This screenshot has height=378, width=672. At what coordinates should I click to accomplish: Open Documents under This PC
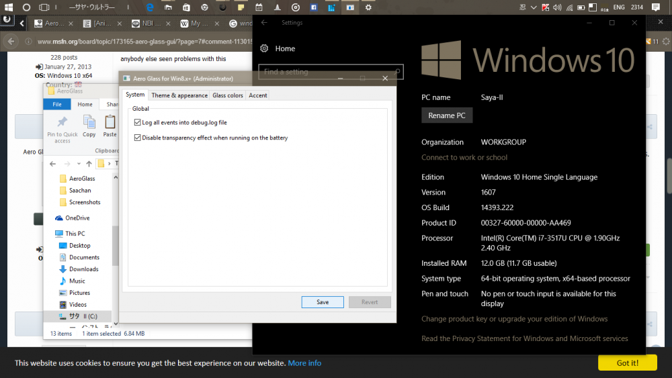click(x=79, y=257)
